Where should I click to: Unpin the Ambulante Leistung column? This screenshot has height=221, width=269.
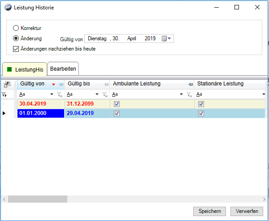191,84
